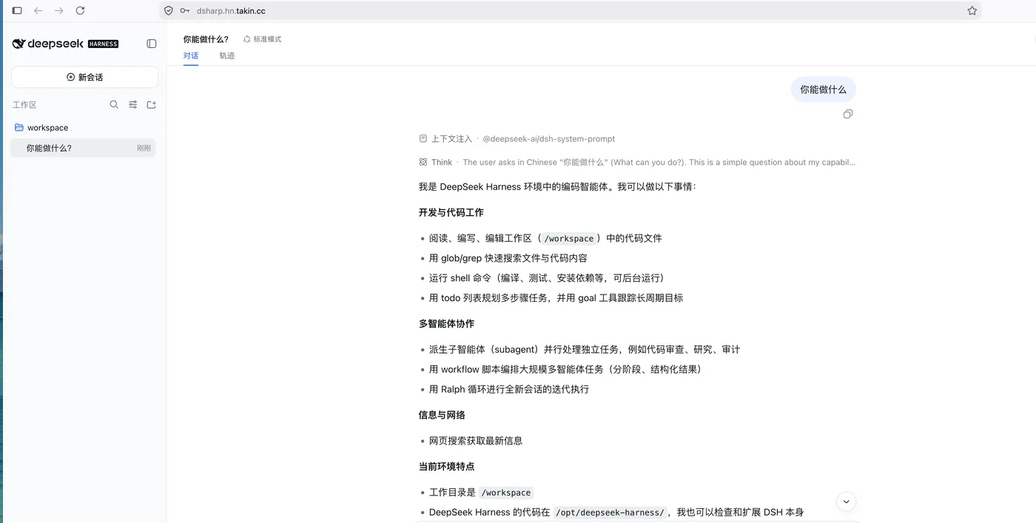Go forward with the browser forward arrow
1036x523 pixels.
(59, 10)
